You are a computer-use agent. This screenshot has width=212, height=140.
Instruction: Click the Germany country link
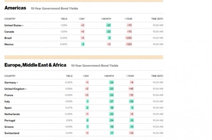coord(11,82)
